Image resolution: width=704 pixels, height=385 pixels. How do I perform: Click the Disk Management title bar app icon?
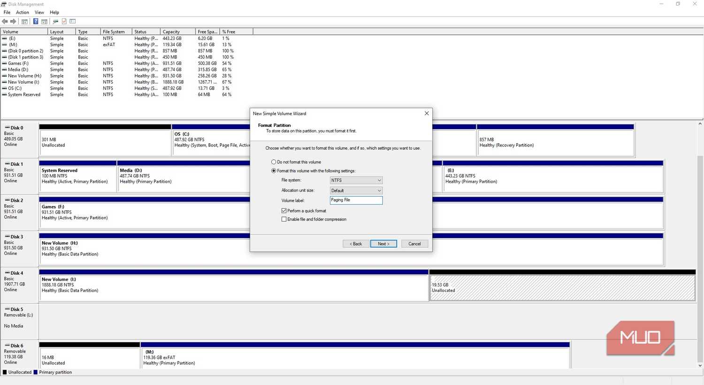pos(4,4)
